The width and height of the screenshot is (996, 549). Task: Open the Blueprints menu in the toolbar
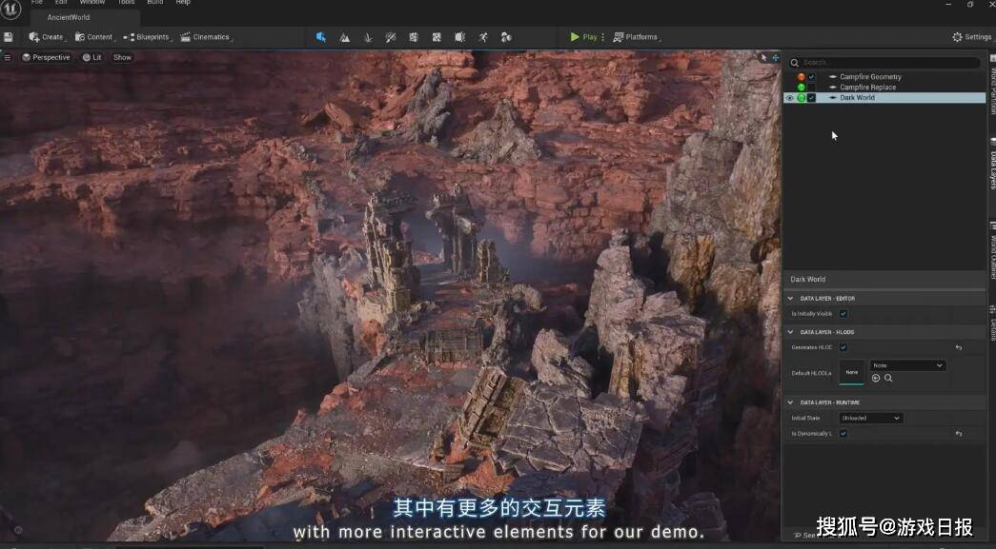point(147,37)
